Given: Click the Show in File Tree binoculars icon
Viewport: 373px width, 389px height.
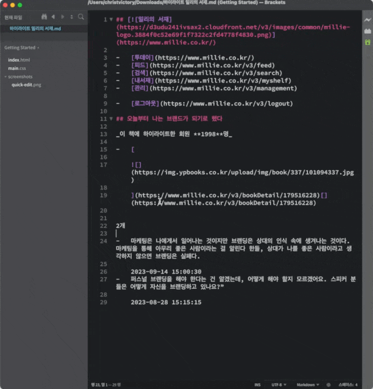Looking at the screenshot, I should tap(44, 17).
